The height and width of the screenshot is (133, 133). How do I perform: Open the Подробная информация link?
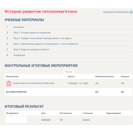coord(116,12)
